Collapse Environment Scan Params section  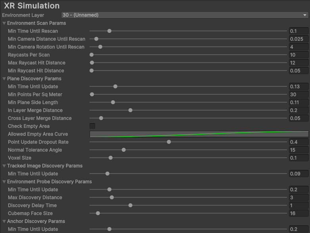click(4, 23)
